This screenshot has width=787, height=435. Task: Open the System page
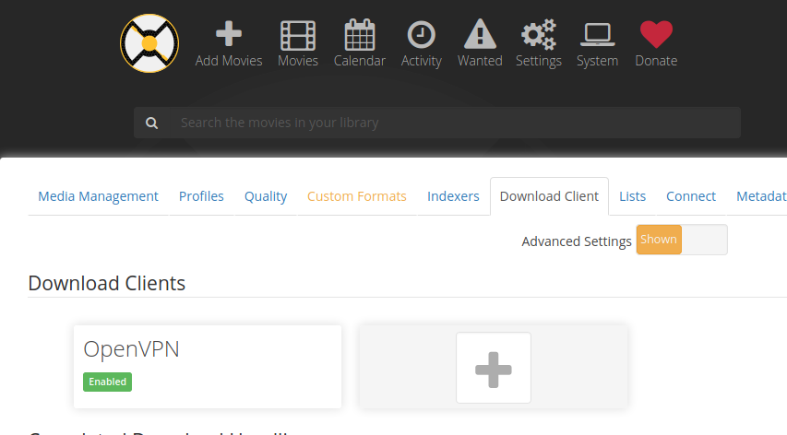coord(597,44)
